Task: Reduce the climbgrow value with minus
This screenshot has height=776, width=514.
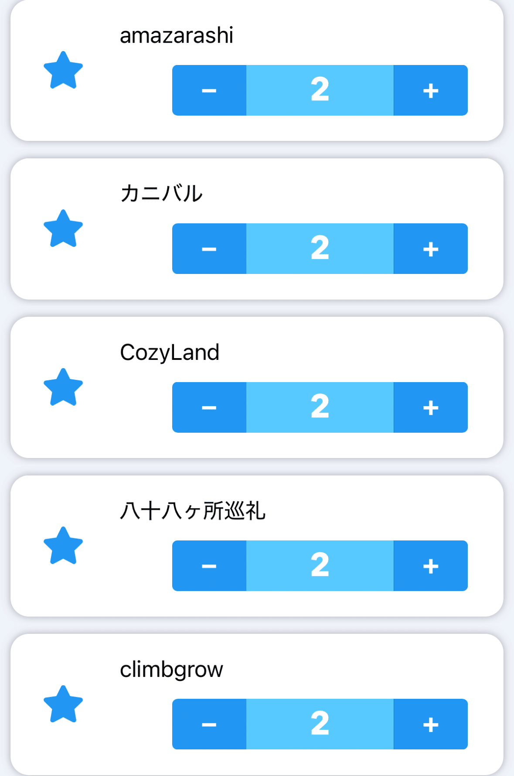Action: click(x=209, y=724)
